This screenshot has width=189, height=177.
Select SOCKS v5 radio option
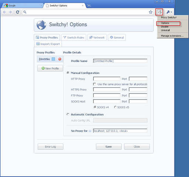click(115, 107)
